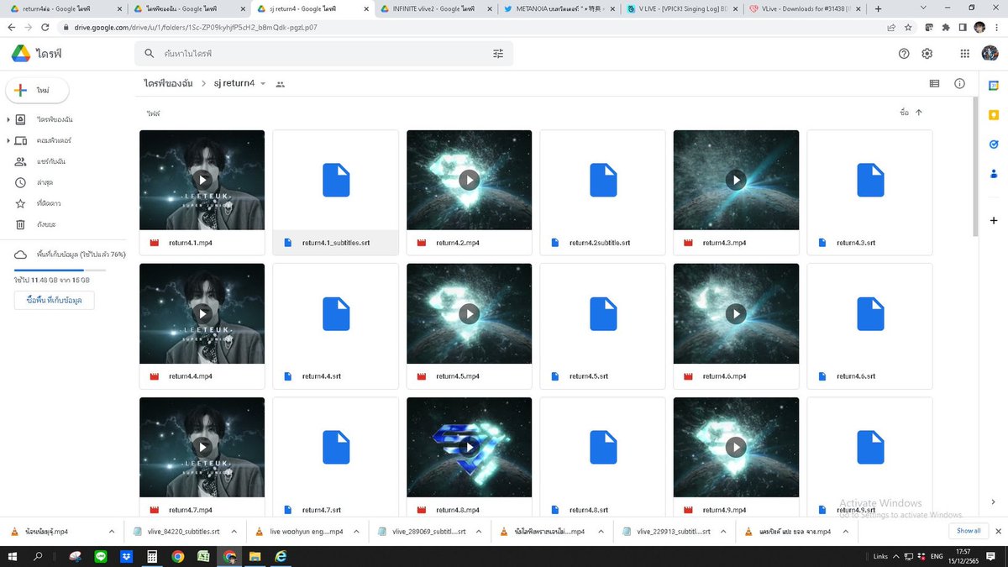Select return4.5.srt file name
The height and width of the screenshot is (567, 1008).
589,376
